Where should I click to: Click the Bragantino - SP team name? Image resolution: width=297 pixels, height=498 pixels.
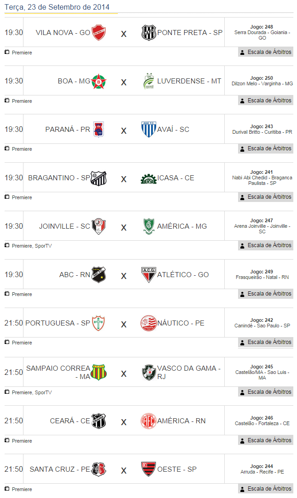coord(59,178)
